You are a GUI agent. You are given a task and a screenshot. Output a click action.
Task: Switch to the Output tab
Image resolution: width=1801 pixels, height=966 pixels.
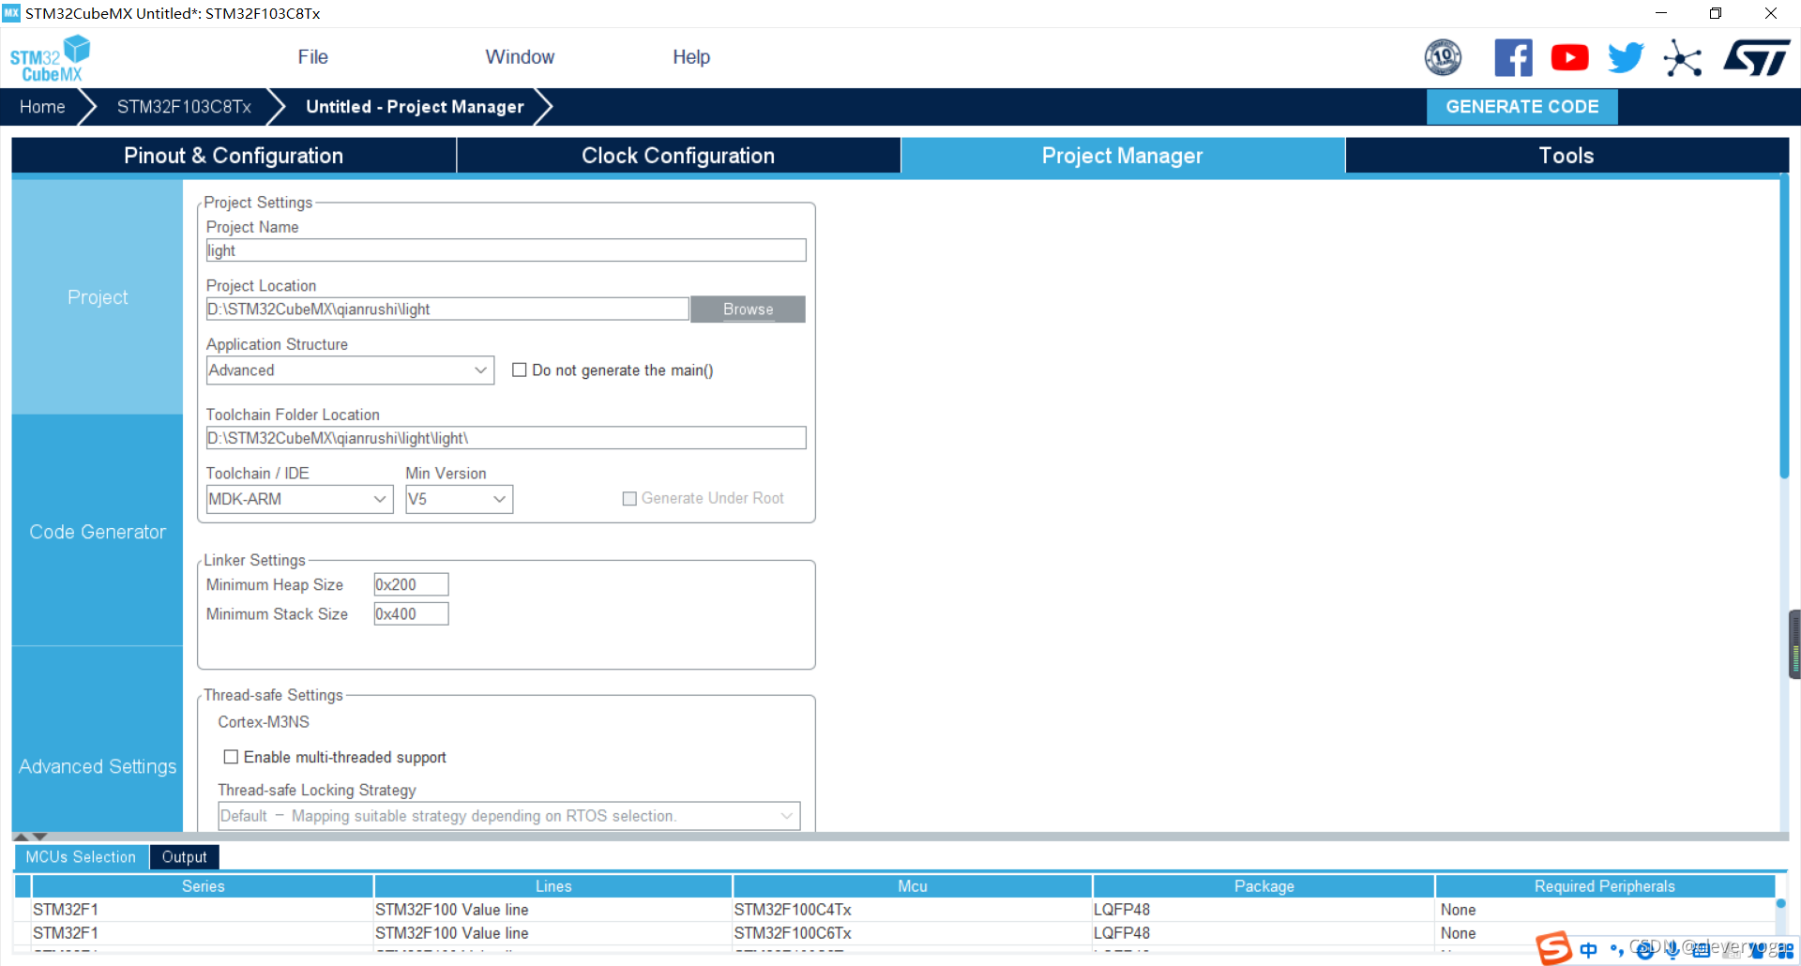point(184,857)
